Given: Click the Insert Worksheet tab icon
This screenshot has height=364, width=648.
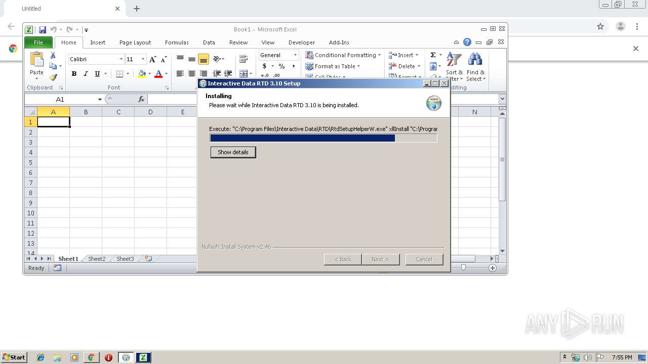Looking at the screenshot, I should (x=148, y=258).
